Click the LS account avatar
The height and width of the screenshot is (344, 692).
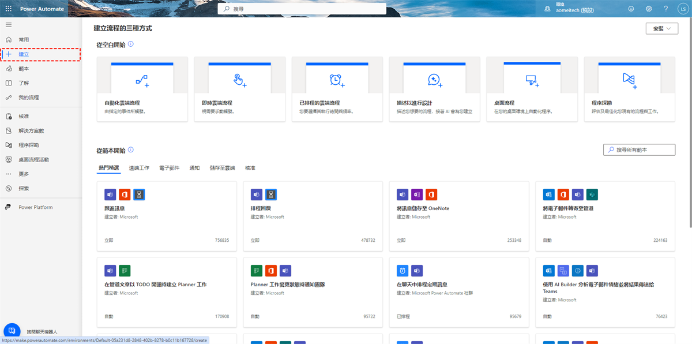point(683,9)
